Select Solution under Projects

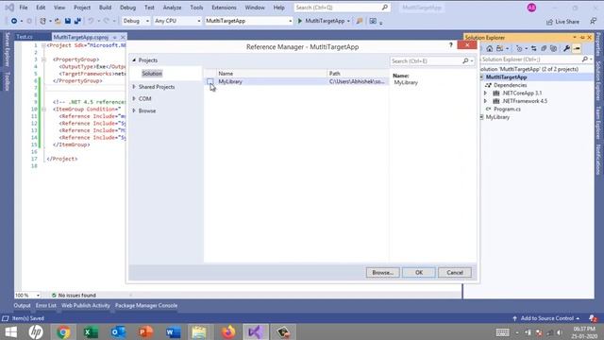pyautogui.click(x=152, y=74)
